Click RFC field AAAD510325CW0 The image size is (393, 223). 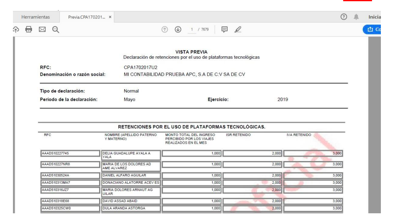point(70,208)
